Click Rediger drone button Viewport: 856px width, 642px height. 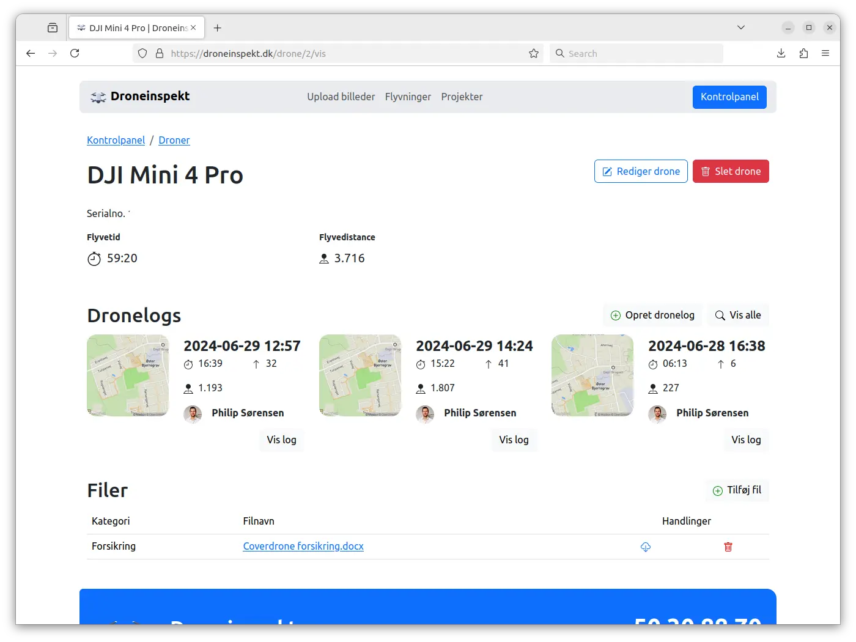tap(641, 171)
